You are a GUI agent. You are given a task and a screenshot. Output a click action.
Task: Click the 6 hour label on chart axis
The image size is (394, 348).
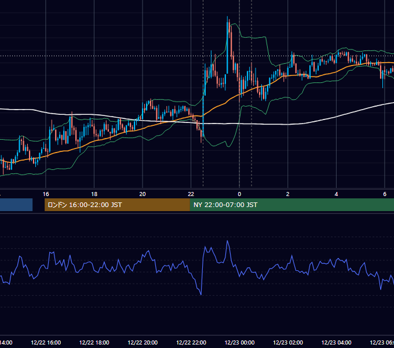click(385, 194)
